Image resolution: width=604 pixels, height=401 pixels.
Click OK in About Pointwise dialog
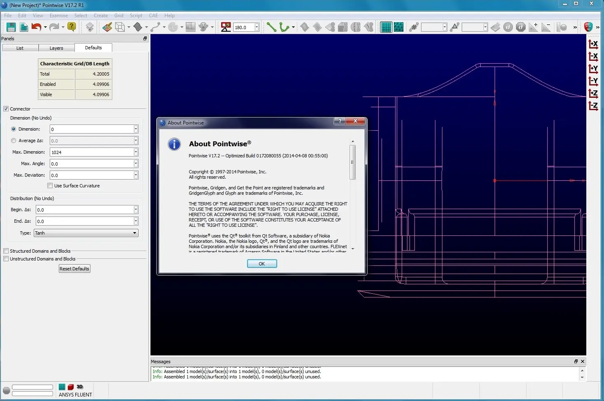tap(262, 264)
